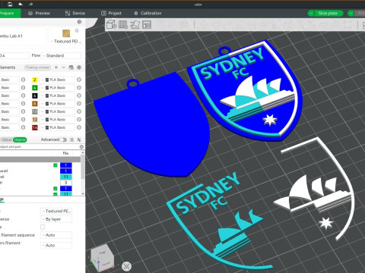This screenshot has width=365, height=273.
Task: Toggle printable checkbox beside lower filament 1 row
Action: pyautogui.click(x=56, y=189)
